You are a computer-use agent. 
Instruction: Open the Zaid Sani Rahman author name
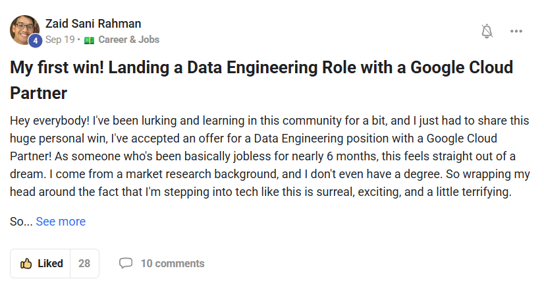click(93, 24)
